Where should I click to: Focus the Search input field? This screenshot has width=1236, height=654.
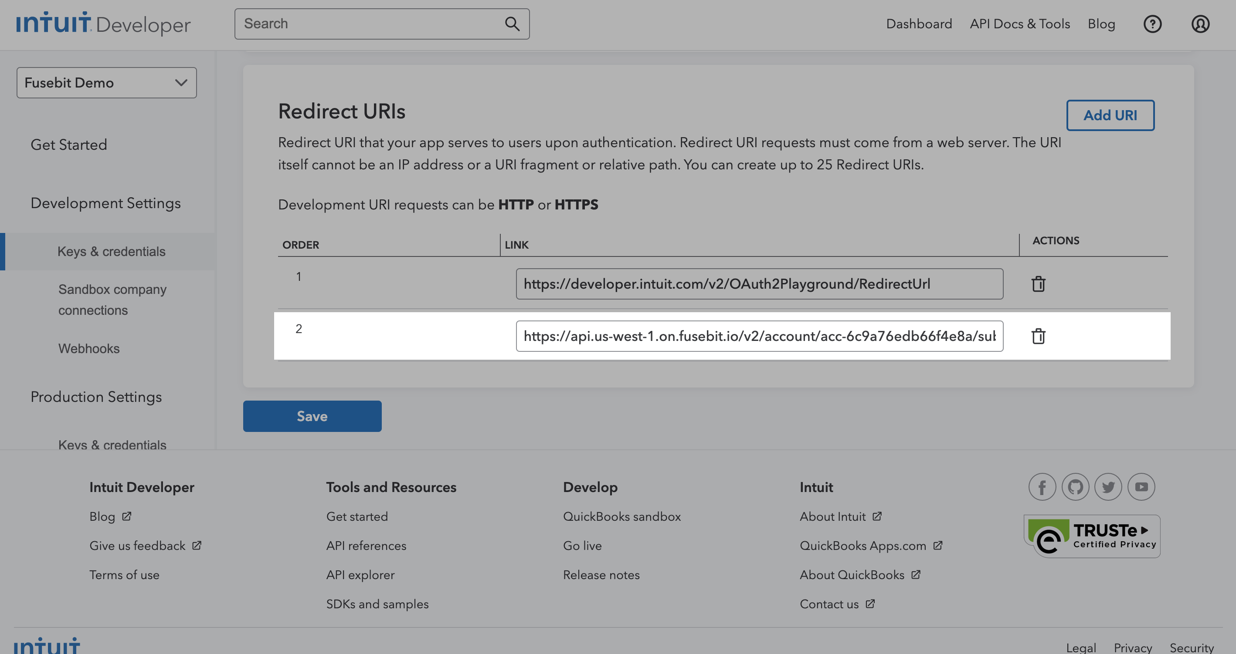point(382,24)
